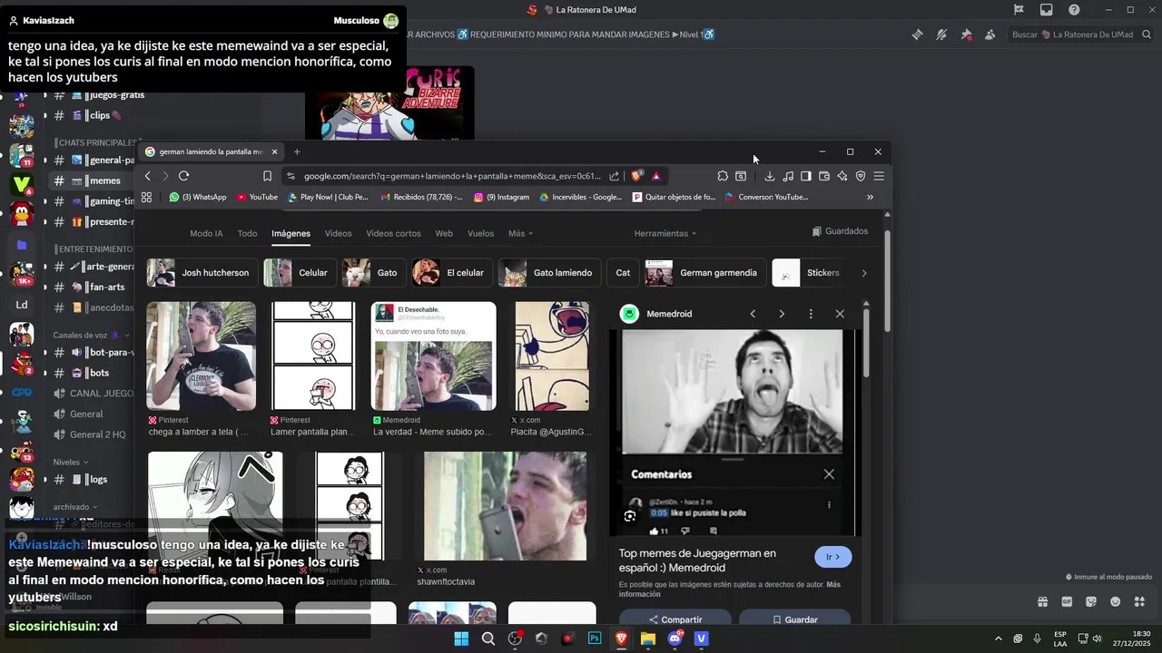Show hidden bookmarks chevron

point(870,197)
